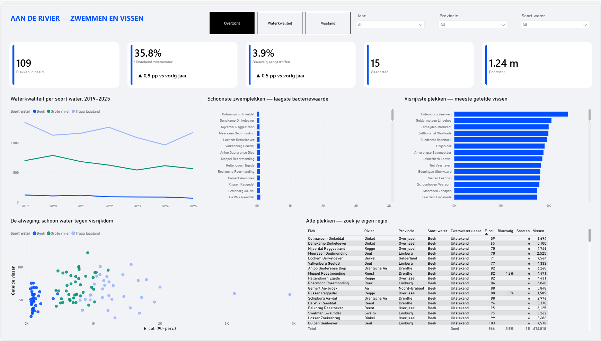Switch to the Waterkwaliteit tab

[280, 23]
